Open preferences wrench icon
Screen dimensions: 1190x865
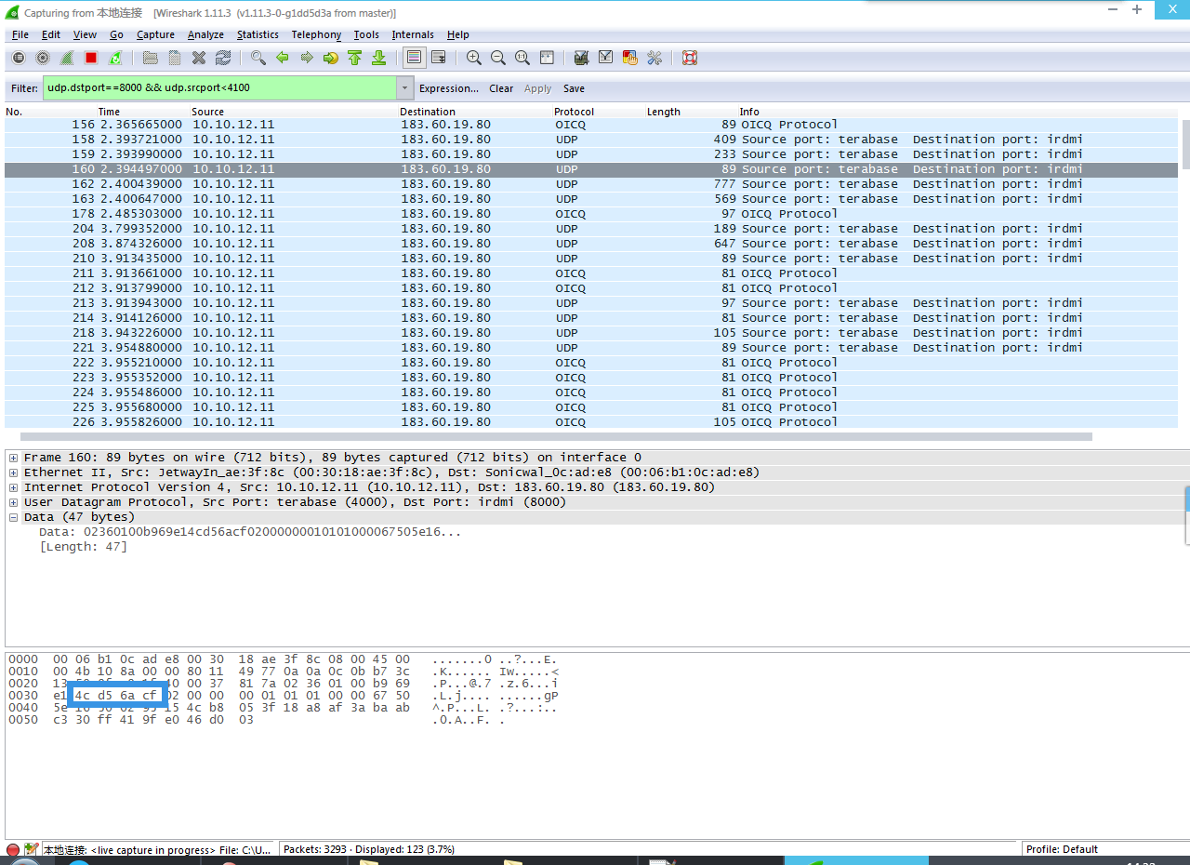click(654, 58)
